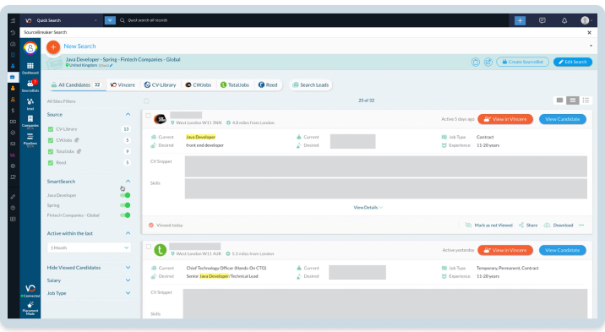Switch to the compact list view icon
The width and height of the screenshot is (605, 332).
pyautogui.click(x=586, y=101)
